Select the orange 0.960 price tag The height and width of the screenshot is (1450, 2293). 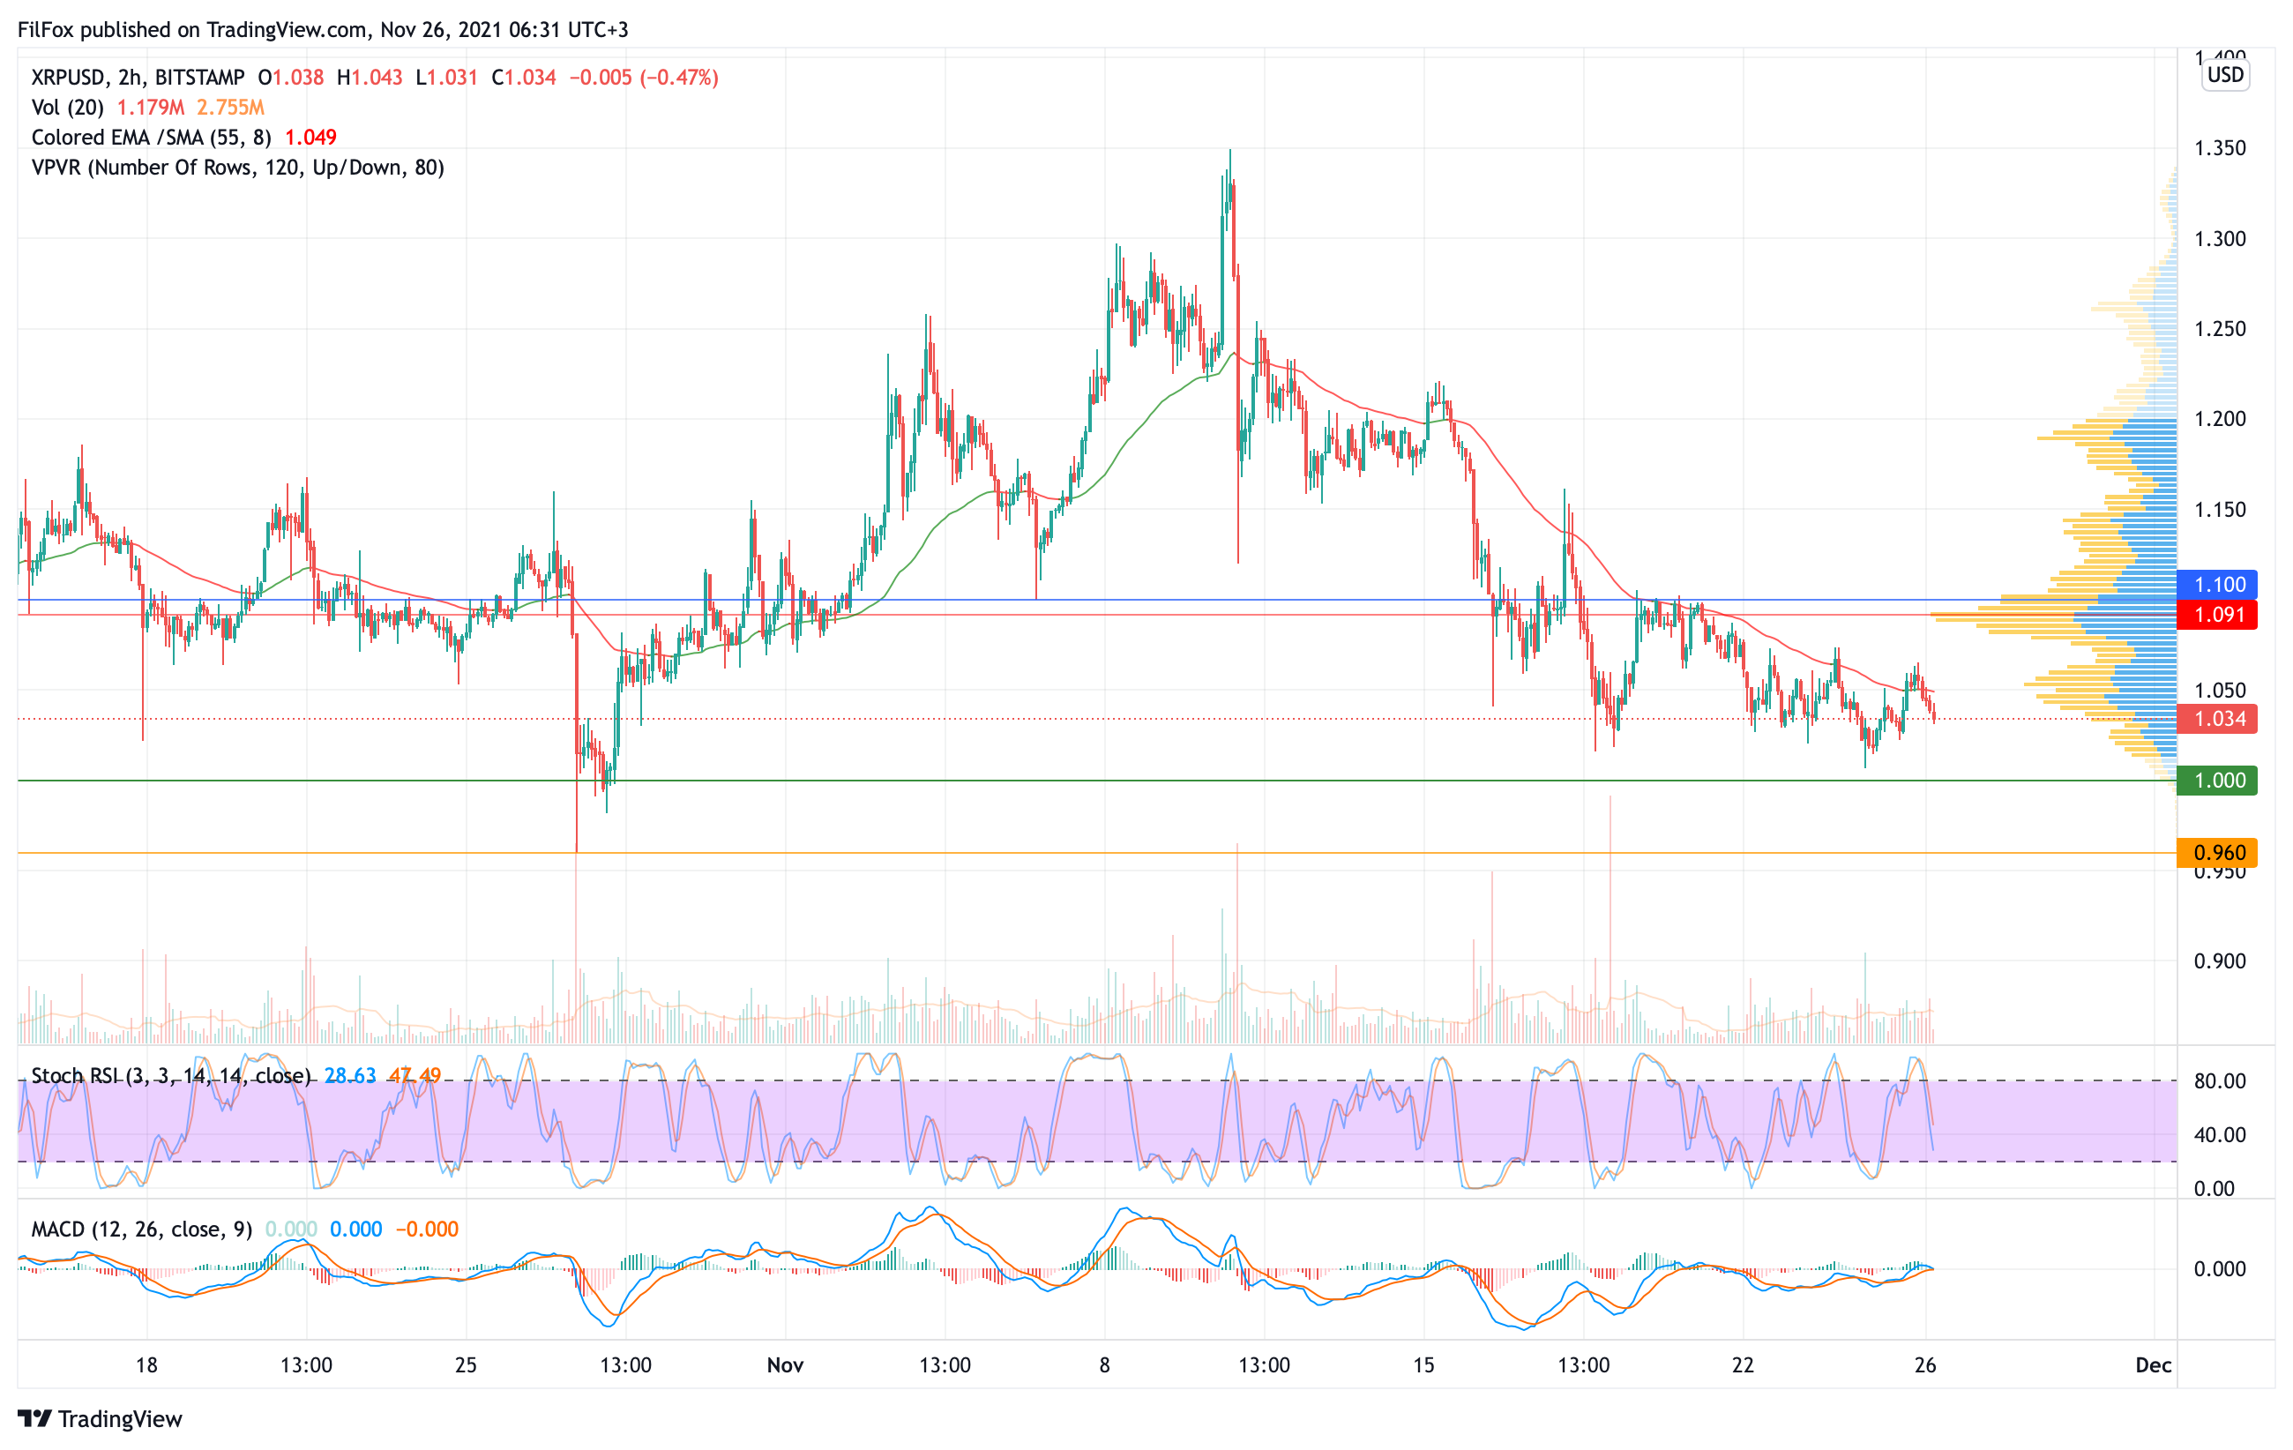coord(2219,852)
